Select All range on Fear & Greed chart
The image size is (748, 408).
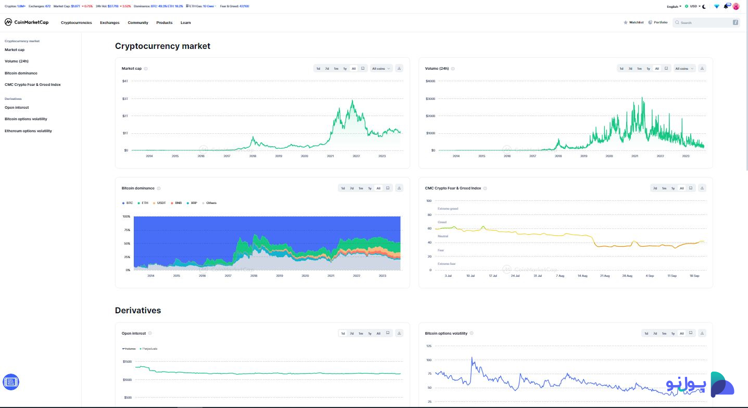(682, 188)
